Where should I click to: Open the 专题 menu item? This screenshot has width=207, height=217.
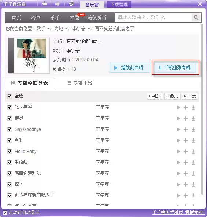coord(75,18)
